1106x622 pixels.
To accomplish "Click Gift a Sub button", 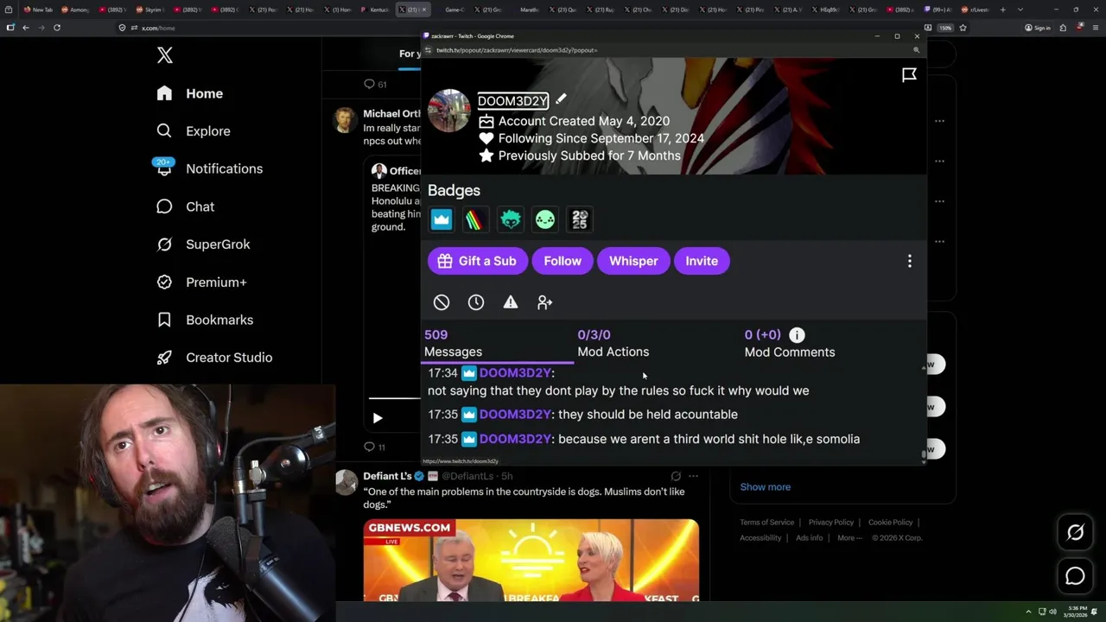I will point(477,261).
